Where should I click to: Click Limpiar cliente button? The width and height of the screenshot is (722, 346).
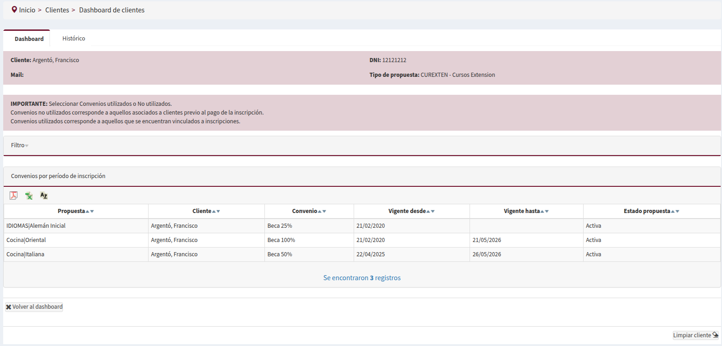click(695, 335)
